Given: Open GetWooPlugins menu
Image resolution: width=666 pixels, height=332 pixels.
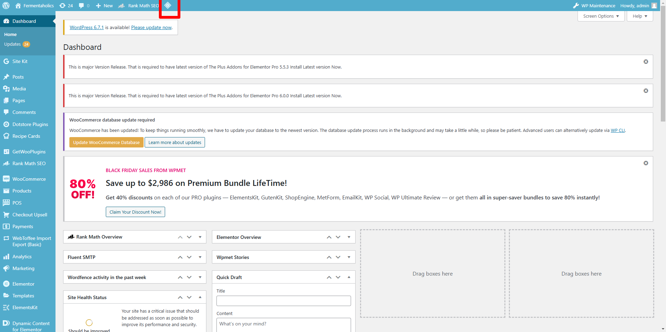Looking at the screenshot, I should [28, 152].
